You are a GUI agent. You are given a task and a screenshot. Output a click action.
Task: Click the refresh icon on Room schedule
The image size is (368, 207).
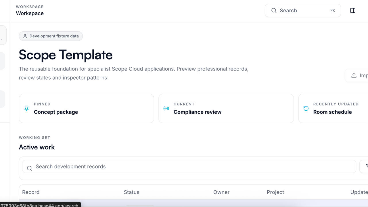coord(306,108)
